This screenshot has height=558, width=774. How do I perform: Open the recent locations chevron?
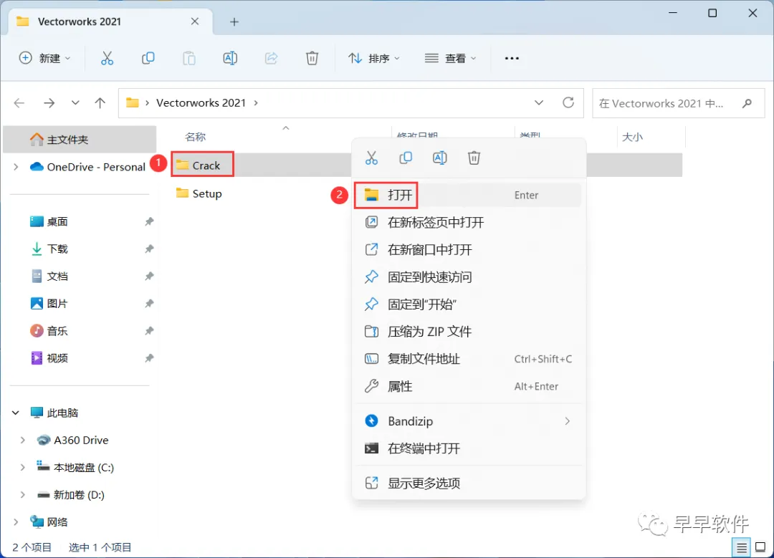tap(75, 102)
